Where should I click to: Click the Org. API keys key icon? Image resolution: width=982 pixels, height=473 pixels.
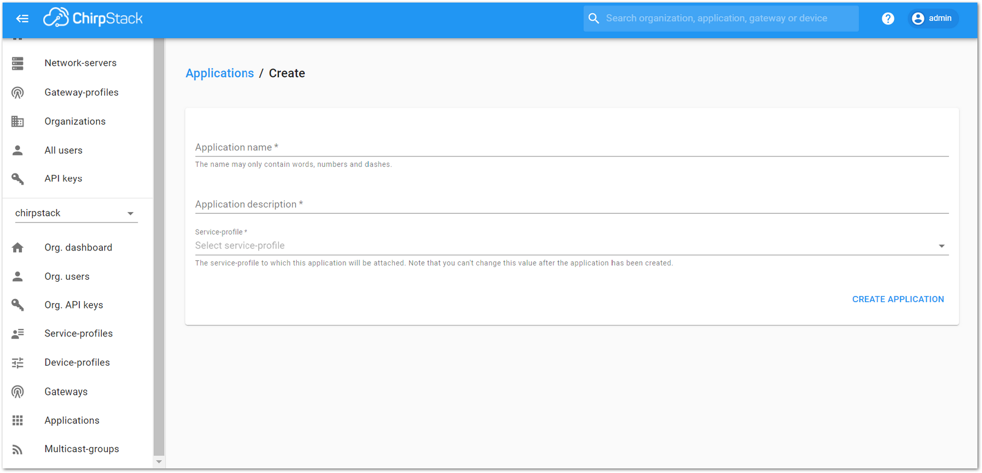17,305
